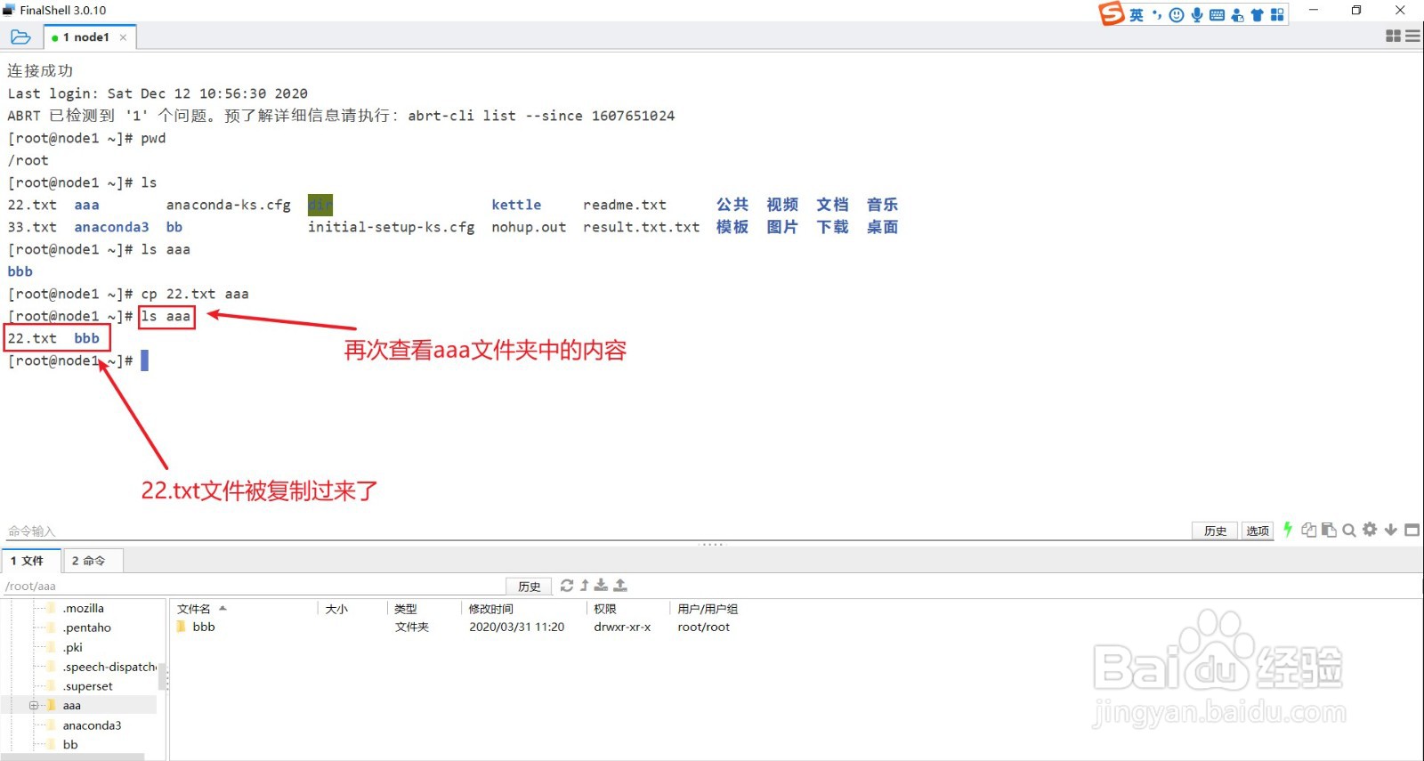Search terminal output with magnifier icon
This screenshot has width=1424, height=761.
click(1349, 530)
